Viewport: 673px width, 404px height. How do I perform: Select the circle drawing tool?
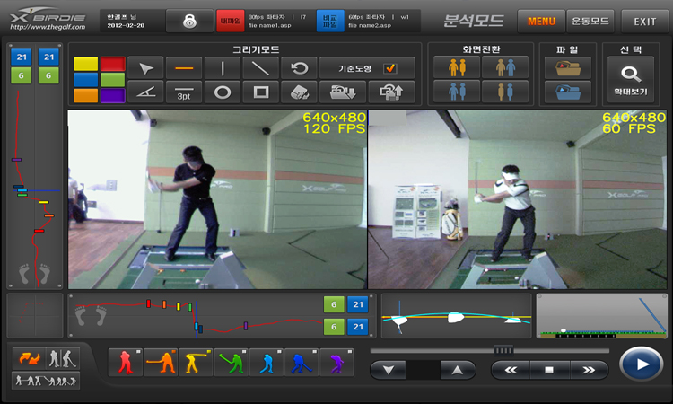(x=223, y=92)
